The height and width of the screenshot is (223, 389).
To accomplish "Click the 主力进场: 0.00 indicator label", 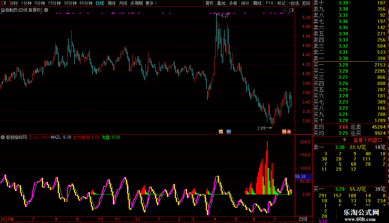I will click(86, 137).
